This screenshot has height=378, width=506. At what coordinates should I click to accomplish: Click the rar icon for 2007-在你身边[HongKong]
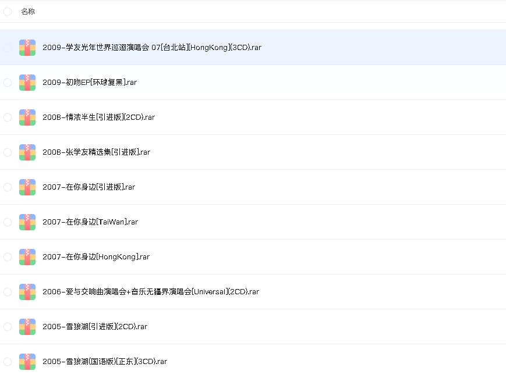click(x=27, y=257)
